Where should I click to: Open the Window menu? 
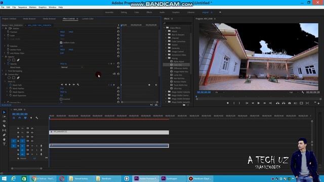(x=52, y=7)
